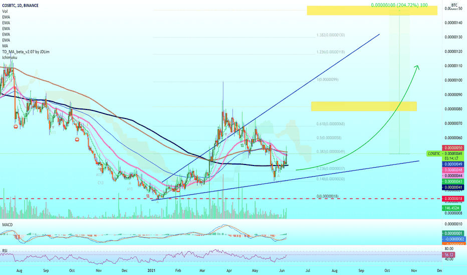Click the Jul label on time axis

(x=308, y=270)
